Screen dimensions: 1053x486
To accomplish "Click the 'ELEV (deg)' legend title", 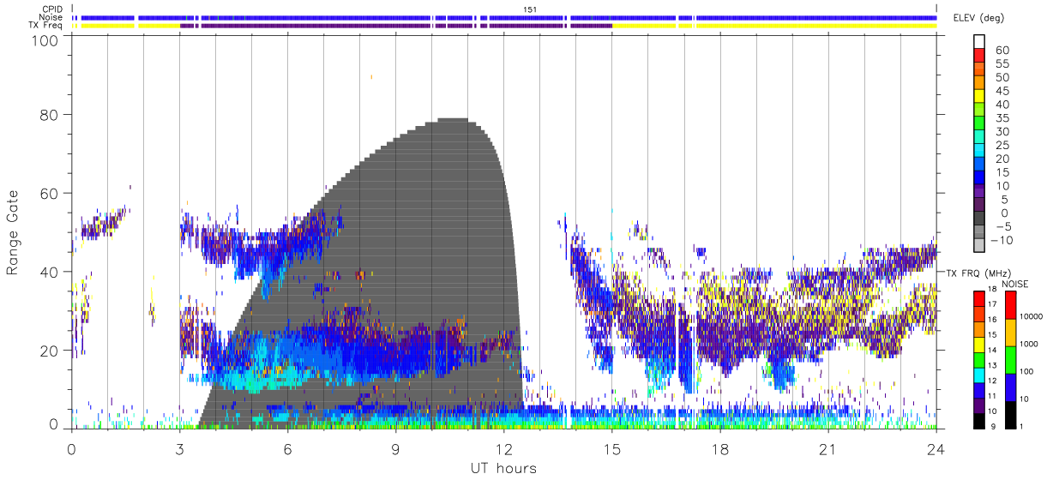I will tap(978, 18).
